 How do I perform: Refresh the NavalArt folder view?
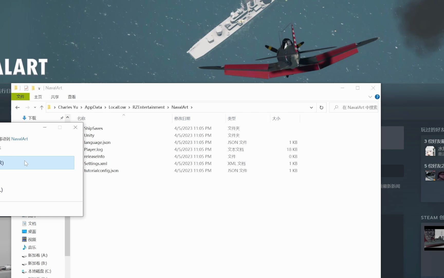pyautogui.click(x=321, y=107)
